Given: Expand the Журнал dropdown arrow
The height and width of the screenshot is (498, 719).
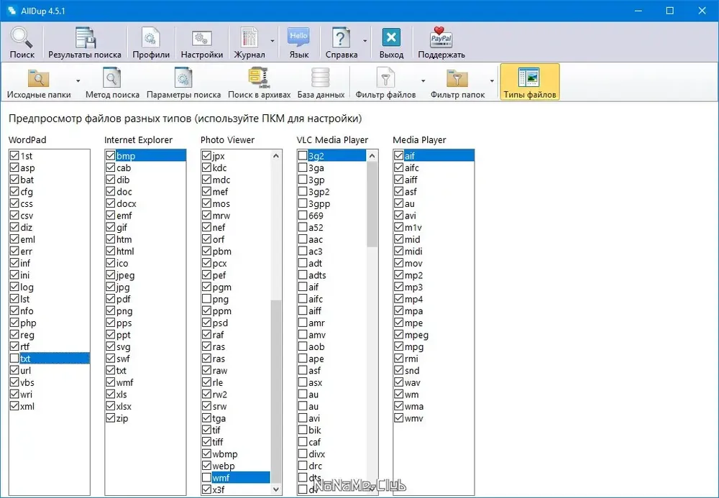Looking at the screenshot, I should pos(273,41).
